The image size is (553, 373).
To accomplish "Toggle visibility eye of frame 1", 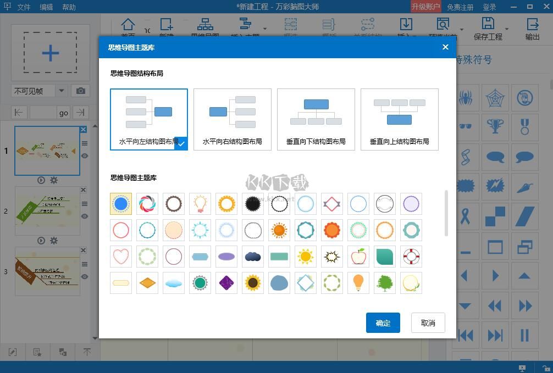I will [x=85, y=156].
